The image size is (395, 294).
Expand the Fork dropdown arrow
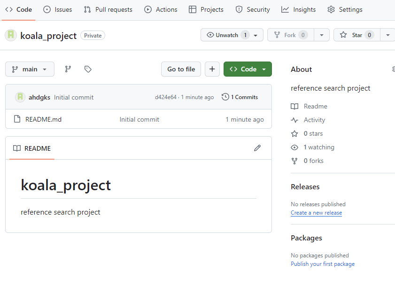(x=322, y=35)
